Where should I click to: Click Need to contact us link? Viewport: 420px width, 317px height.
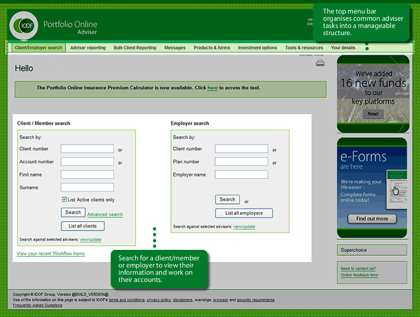(x=358, y=269)
